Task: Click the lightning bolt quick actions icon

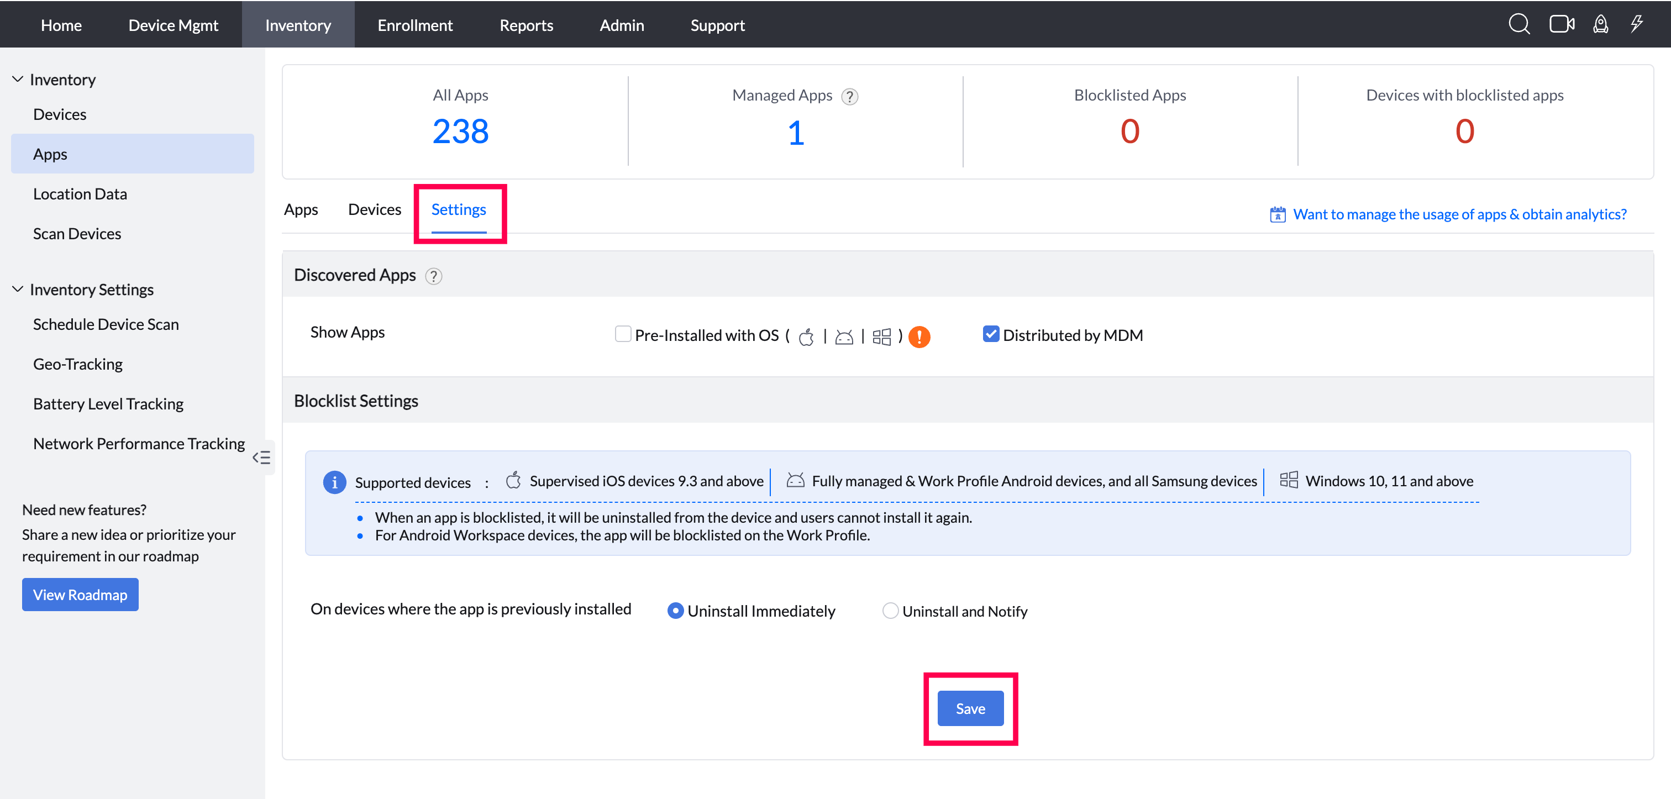Action: [1637, 25]
